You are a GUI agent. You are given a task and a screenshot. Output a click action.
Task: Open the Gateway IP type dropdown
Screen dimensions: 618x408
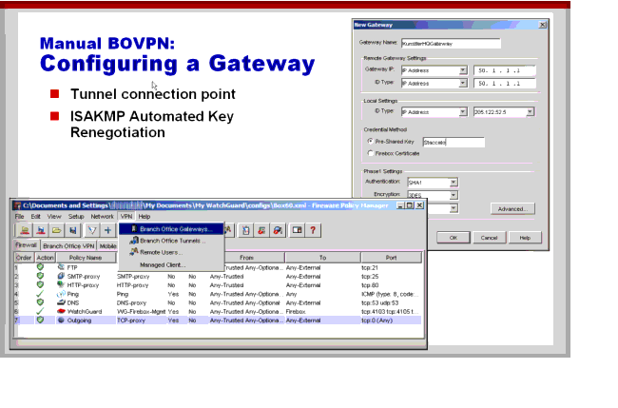pyautogui.click(x=463, y=70)
